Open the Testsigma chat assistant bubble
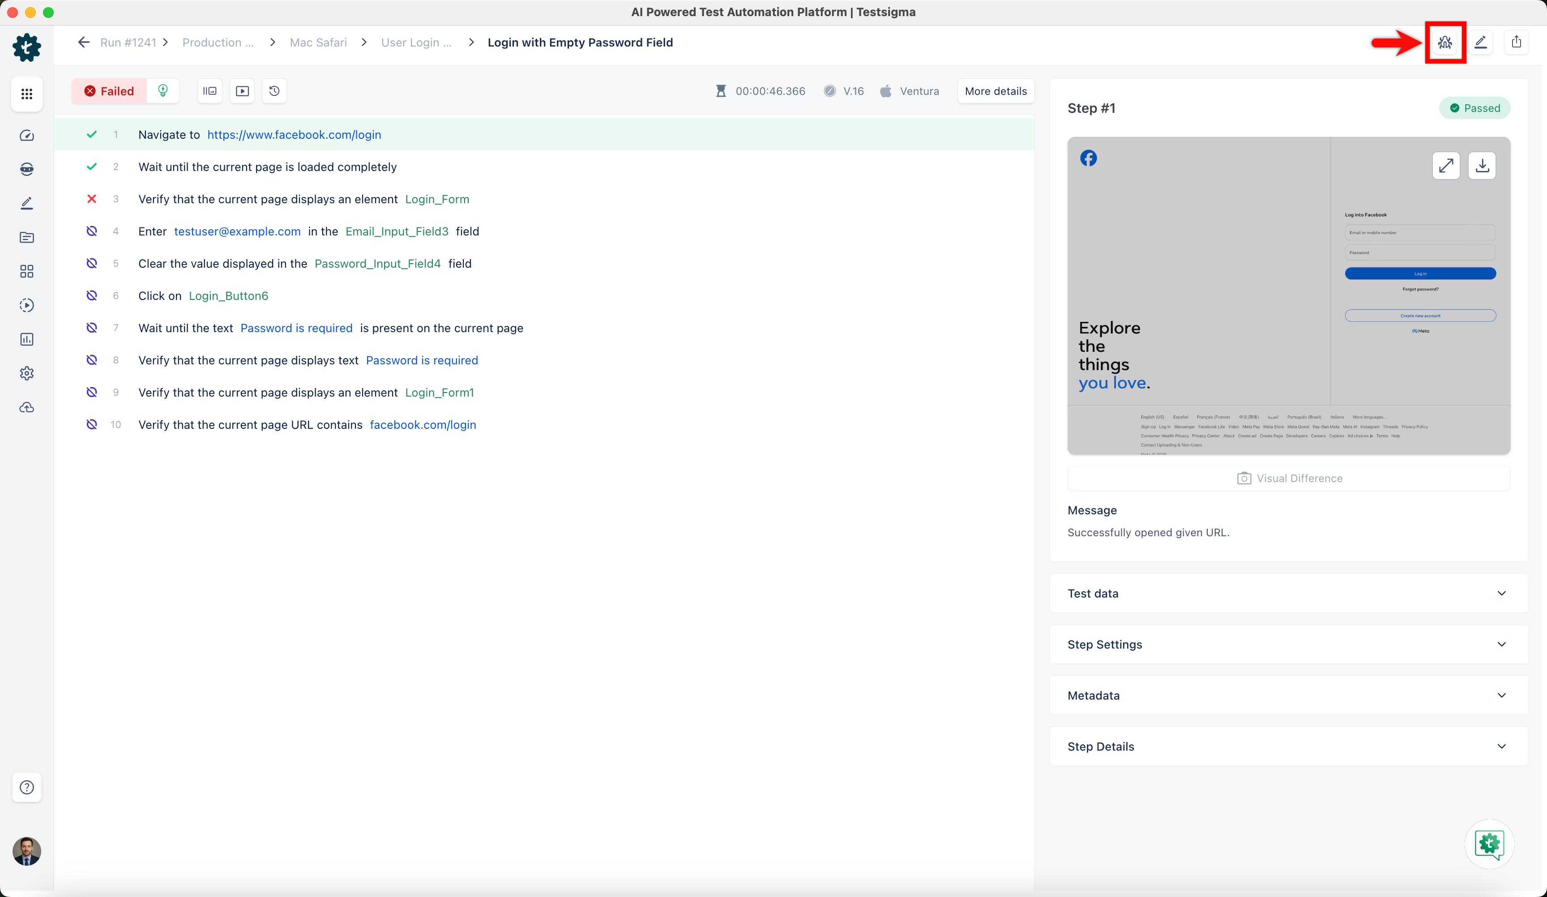 (x=1489, y=844)
